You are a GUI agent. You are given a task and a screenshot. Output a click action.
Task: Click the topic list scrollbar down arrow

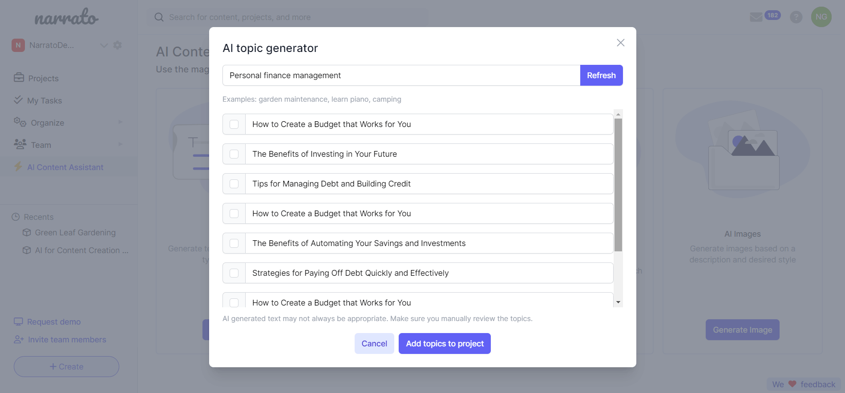coord(618,302)
